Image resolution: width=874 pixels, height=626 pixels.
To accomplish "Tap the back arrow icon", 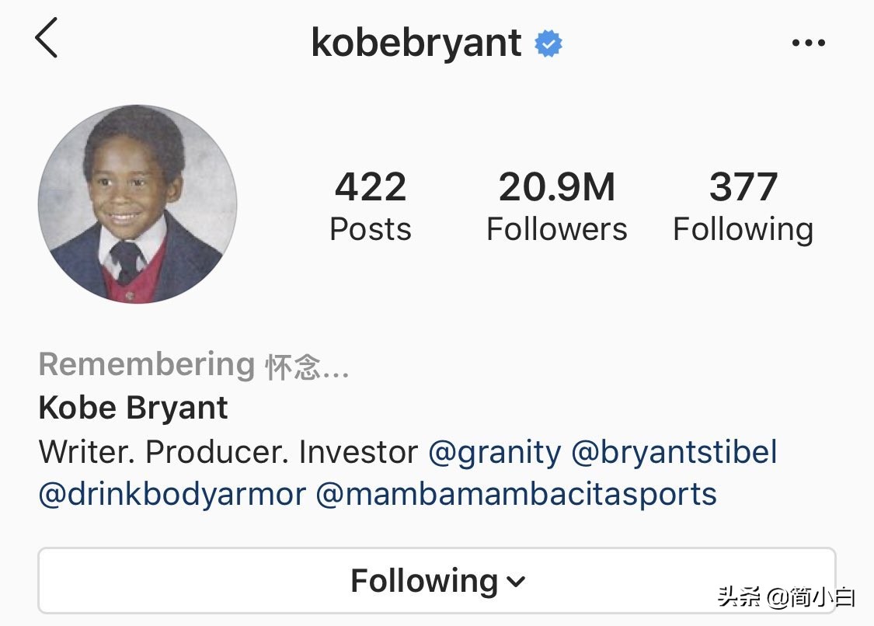I will (47, 39).
